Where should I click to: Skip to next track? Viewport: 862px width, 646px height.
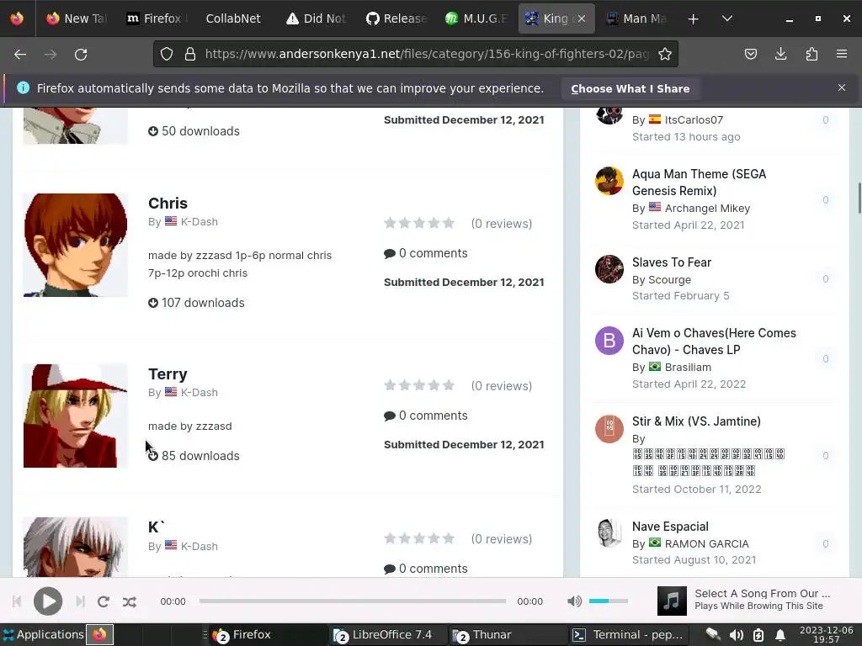coord(80,601)
